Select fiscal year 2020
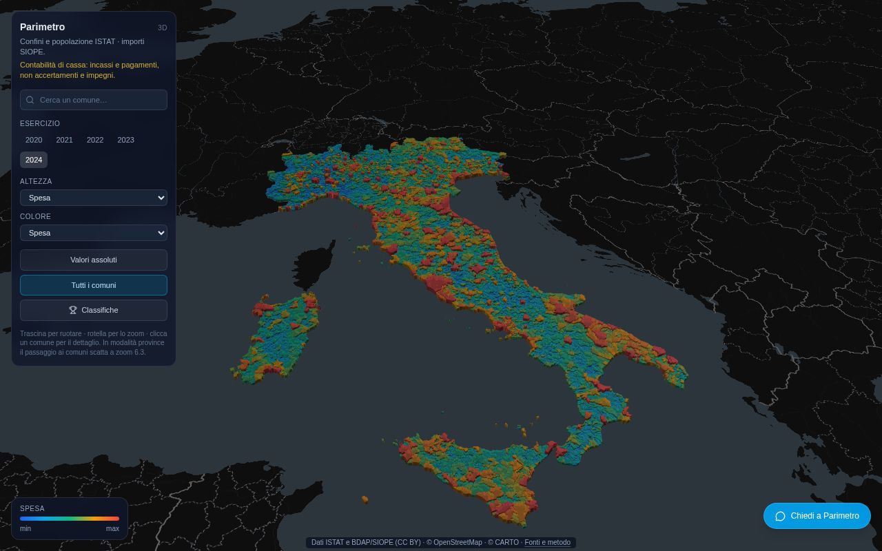 pyautogui.click(x=34, y=140)
